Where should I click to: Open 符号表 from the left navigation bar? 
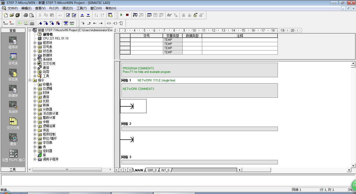pos(13,59)
